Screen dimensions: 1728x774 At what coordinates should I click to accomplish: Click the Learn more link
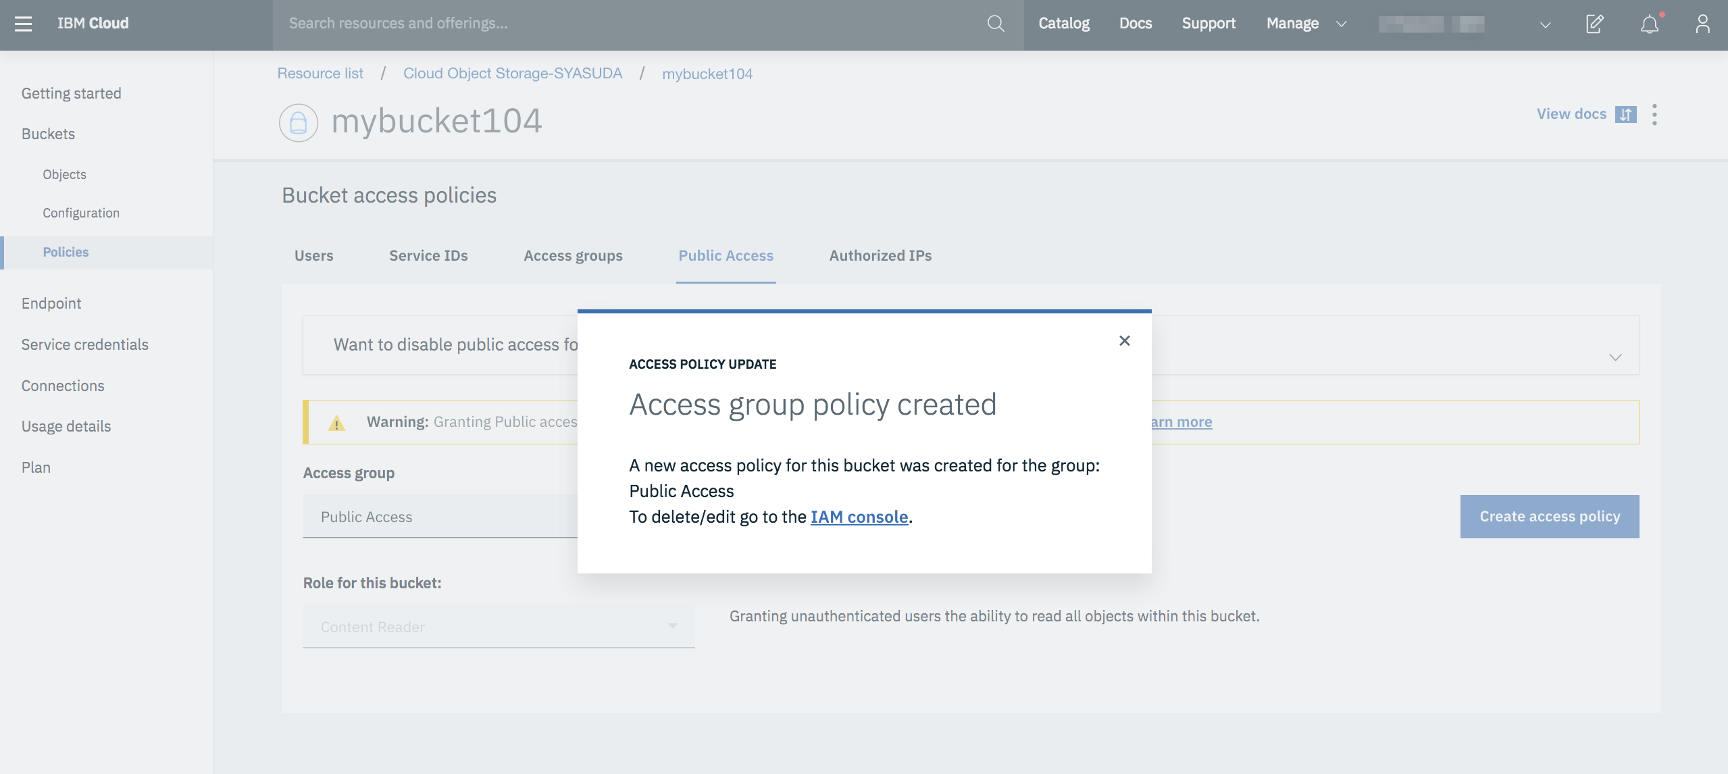[1181, 422]
